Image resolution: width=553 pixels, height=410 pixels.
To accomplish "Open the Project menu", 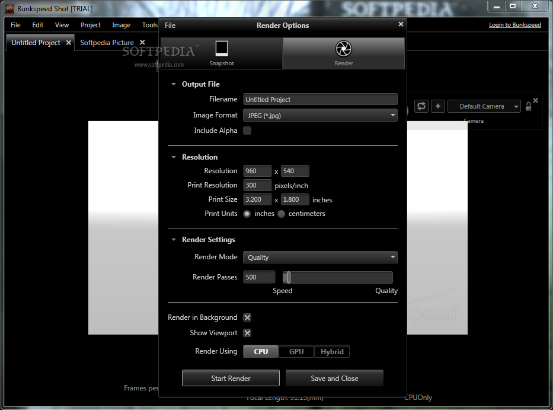I will (x=91, y=25).
